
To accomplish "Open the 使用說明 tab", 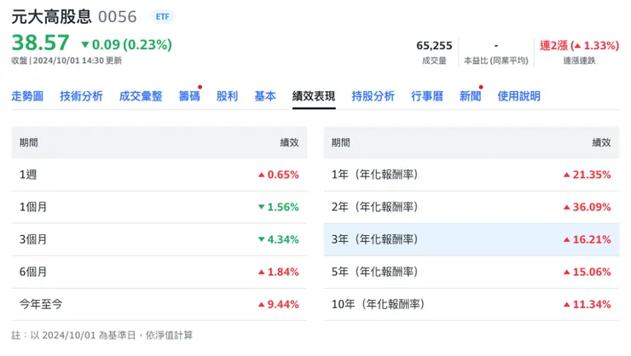I will click(518, 96).
